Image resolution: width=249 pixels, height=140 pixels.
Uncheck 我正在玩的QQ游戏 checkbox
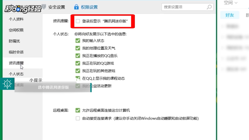[78, 63]
